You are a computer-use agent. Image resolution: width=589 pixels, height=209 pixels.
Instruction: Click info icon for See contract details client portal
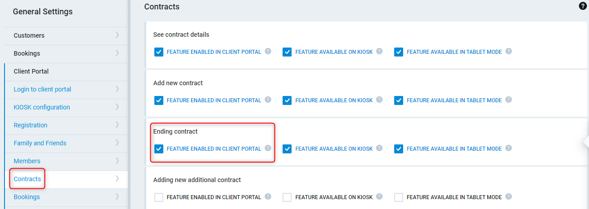268,51
